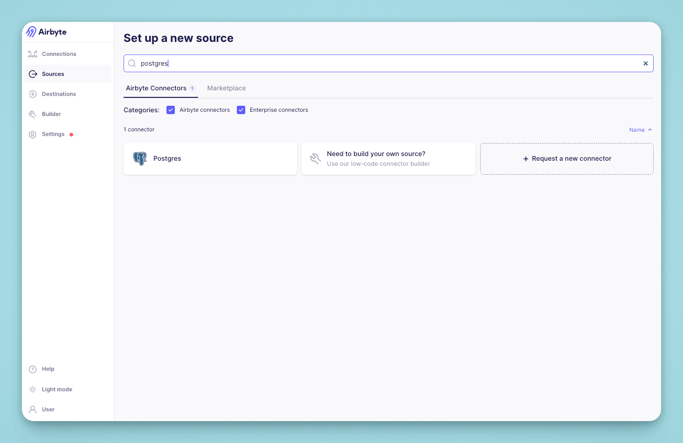Viewport: 683px width, 443px height.
Task: Open Connections via its sidebar icon
Action: point(33,54)
